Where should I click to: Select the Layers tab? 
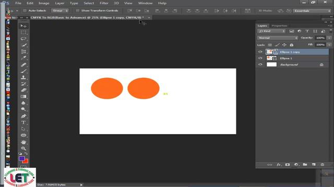pos(262,25)
